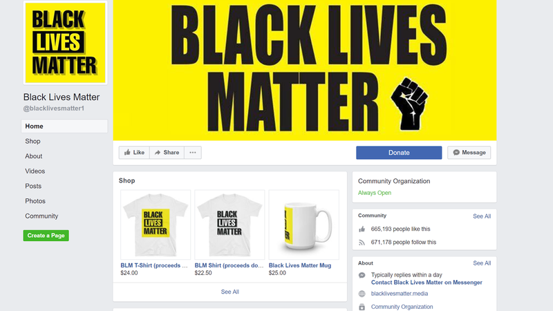Open the Shop sidebar menu item

click(x=32, y=141)
